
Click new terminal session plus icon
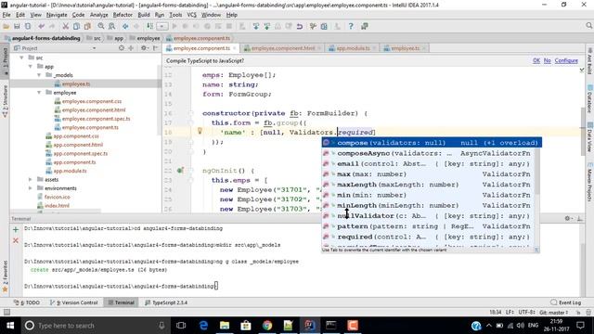tap(16, 229)
